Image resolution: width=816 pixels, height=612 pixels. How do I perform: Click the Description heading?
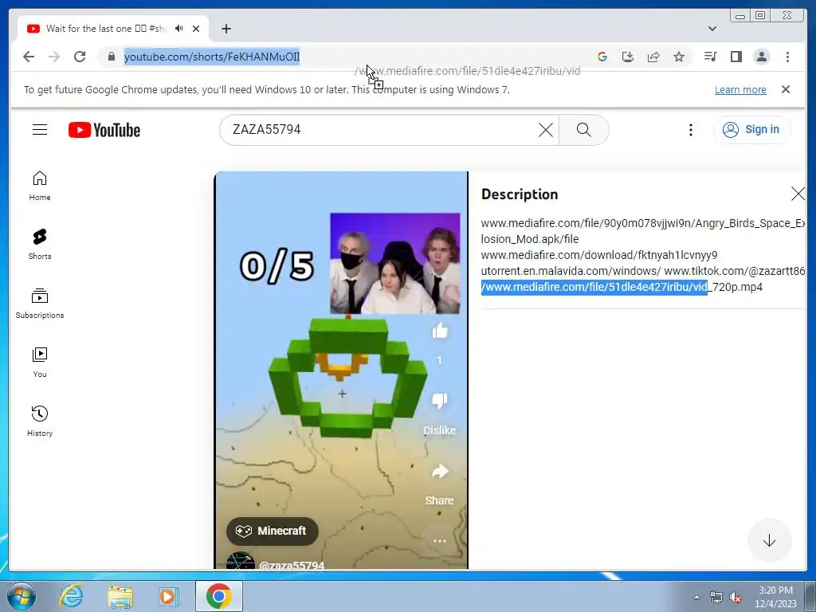[x=520, y=194]
